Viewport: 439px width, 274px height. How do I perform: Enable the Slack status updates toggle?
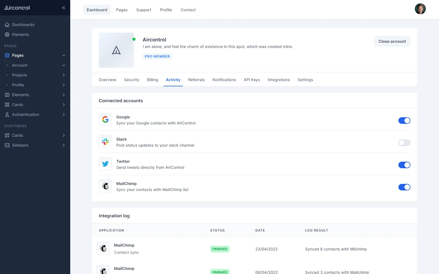tap(404, 143)
